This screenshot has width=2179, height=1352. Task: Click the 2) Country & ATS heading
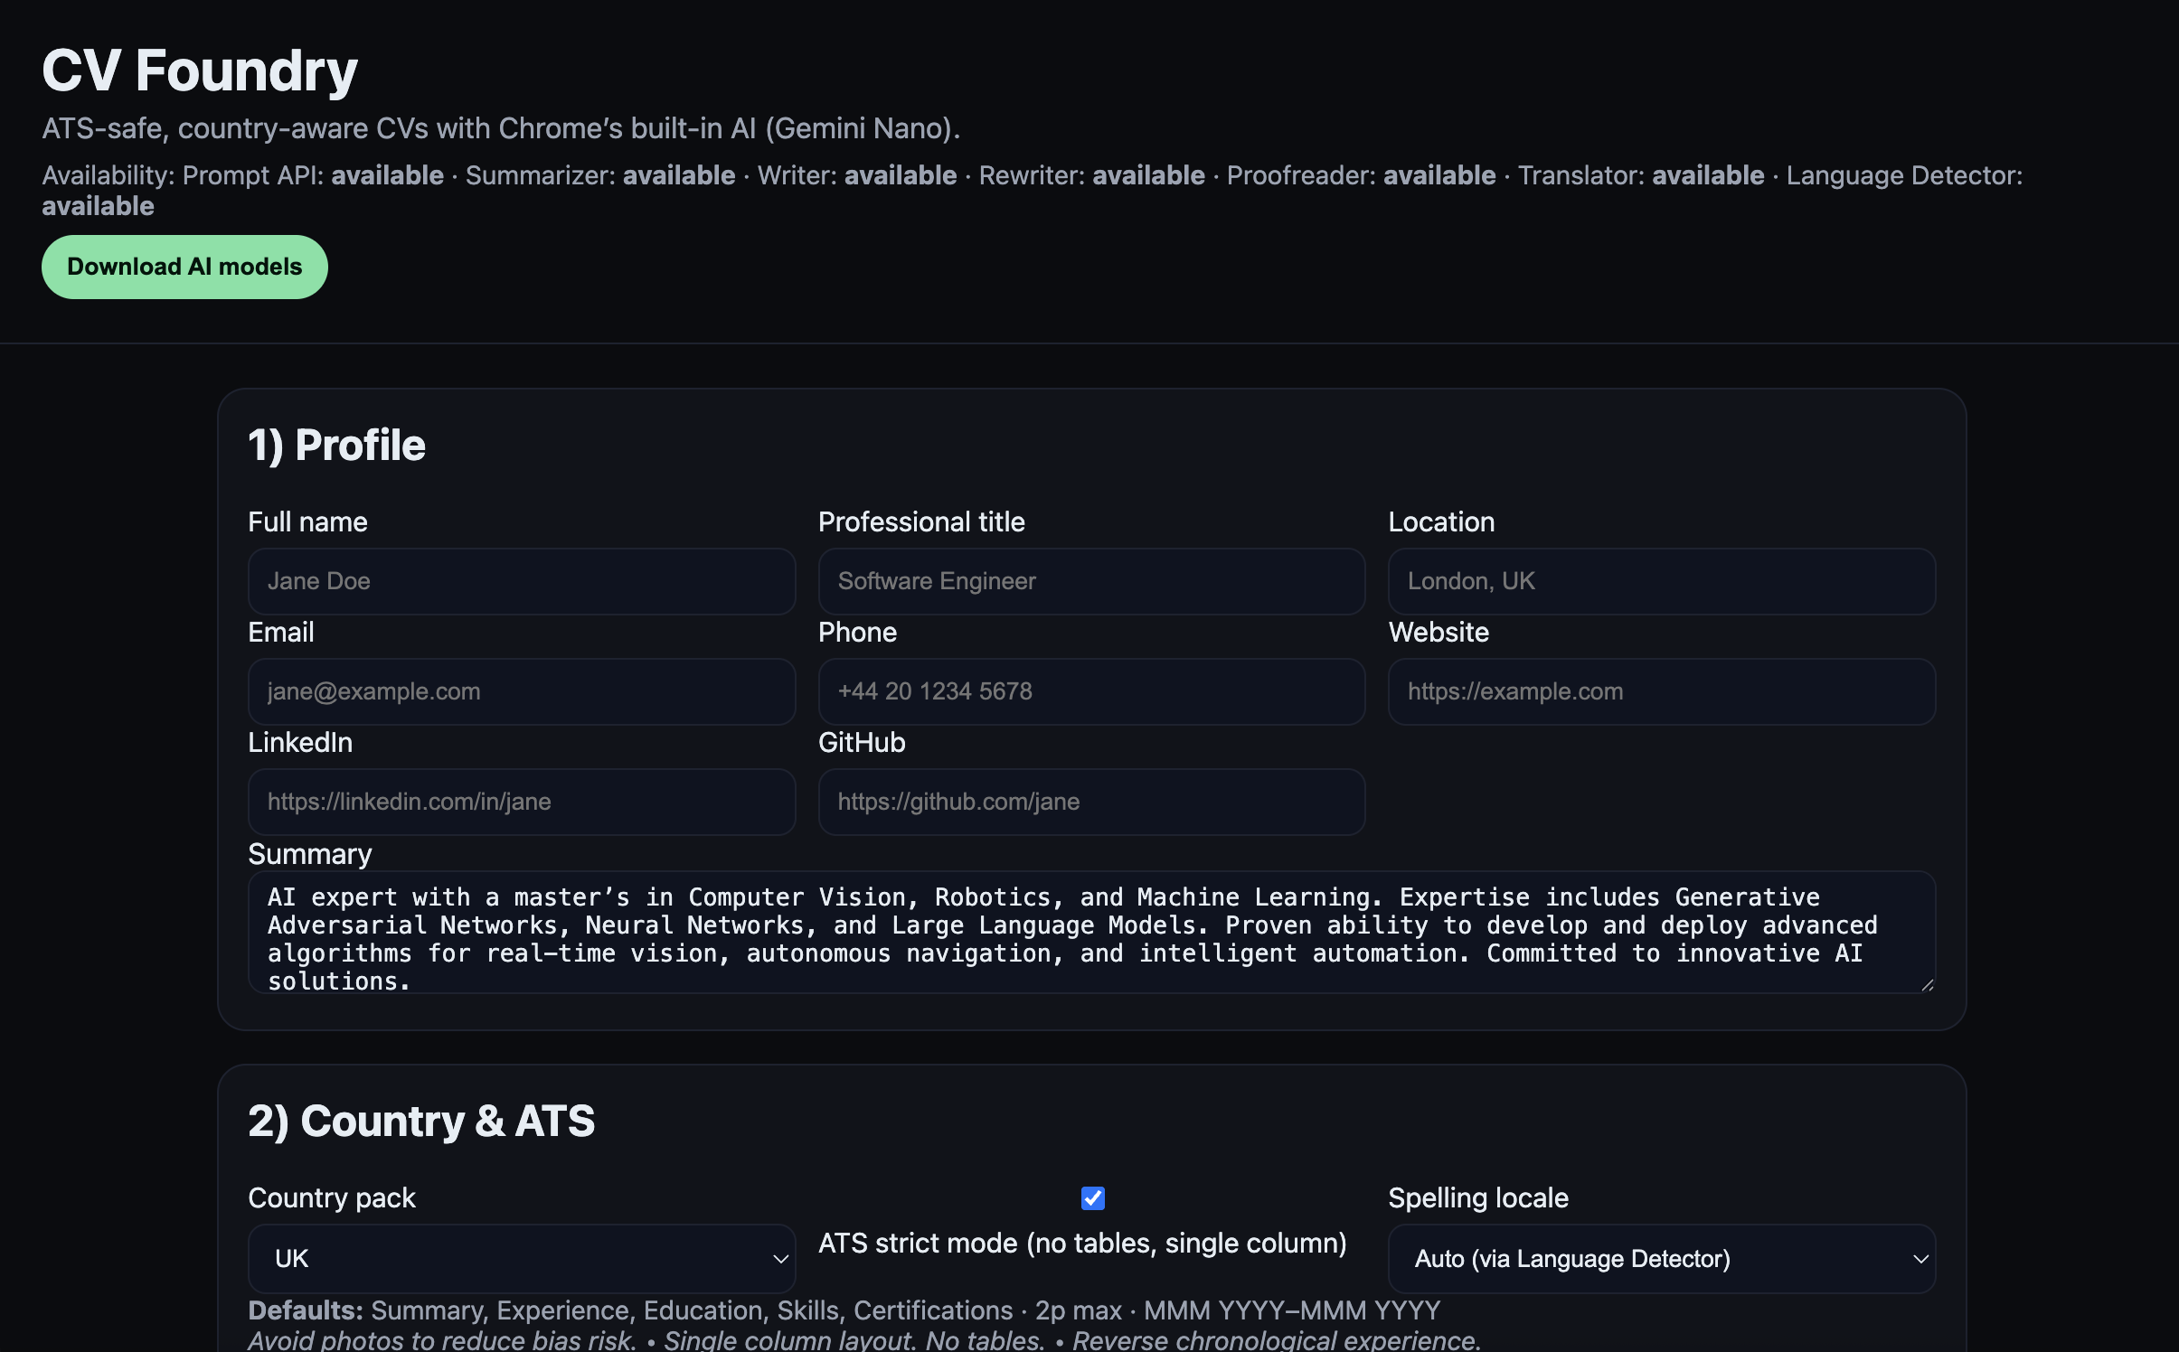click(421, 1121)
